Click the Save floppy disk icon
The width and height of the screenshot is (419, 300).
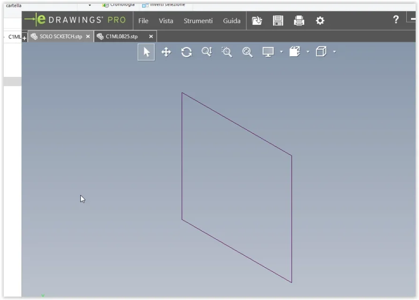pos(278,21)
